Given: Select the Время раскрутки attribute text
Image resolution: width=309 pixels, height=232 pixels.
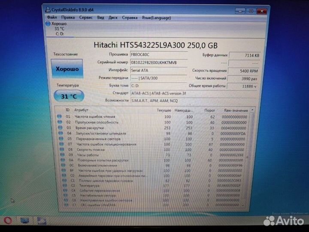Looking at the screenshot, I should [x=89, y=128].
